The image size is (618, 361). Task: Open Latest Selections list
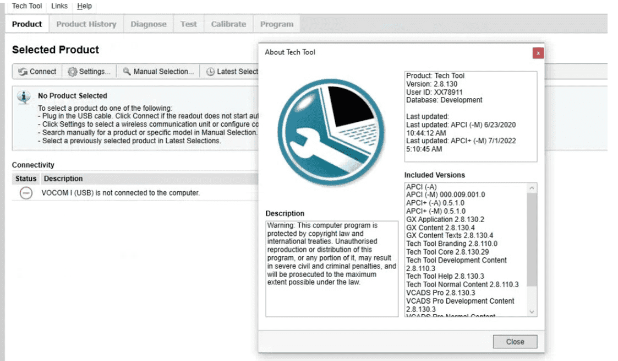point(232,72)
